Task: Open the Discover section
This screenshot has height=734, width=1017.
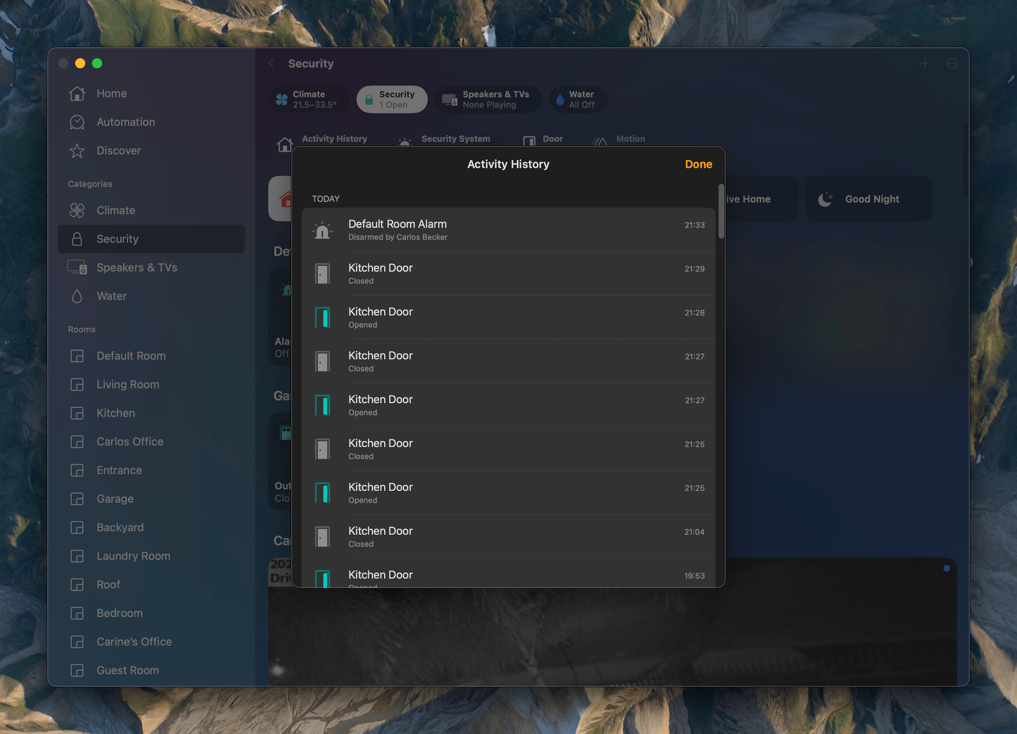Action: click(119, 151)
